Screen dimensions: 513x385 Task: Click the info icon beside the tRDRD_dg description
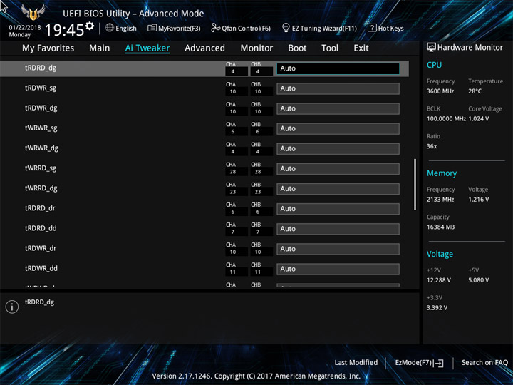click(12, 307)
